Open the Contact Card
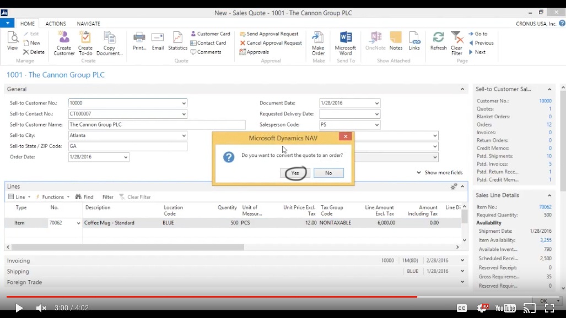 tap(208, 42)
